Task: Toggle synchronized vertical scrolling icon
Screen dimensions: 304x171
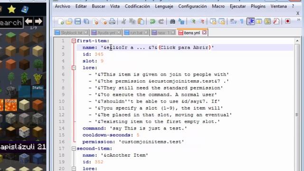Action: click(213, 21)
